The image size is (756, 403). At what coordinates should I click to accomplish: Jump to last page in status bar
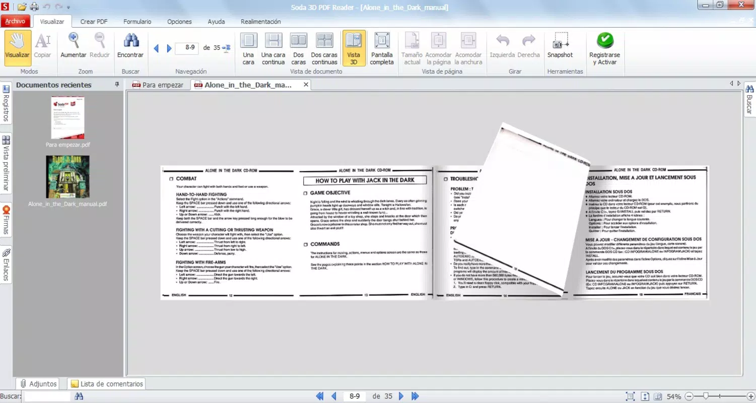(415, 396)
